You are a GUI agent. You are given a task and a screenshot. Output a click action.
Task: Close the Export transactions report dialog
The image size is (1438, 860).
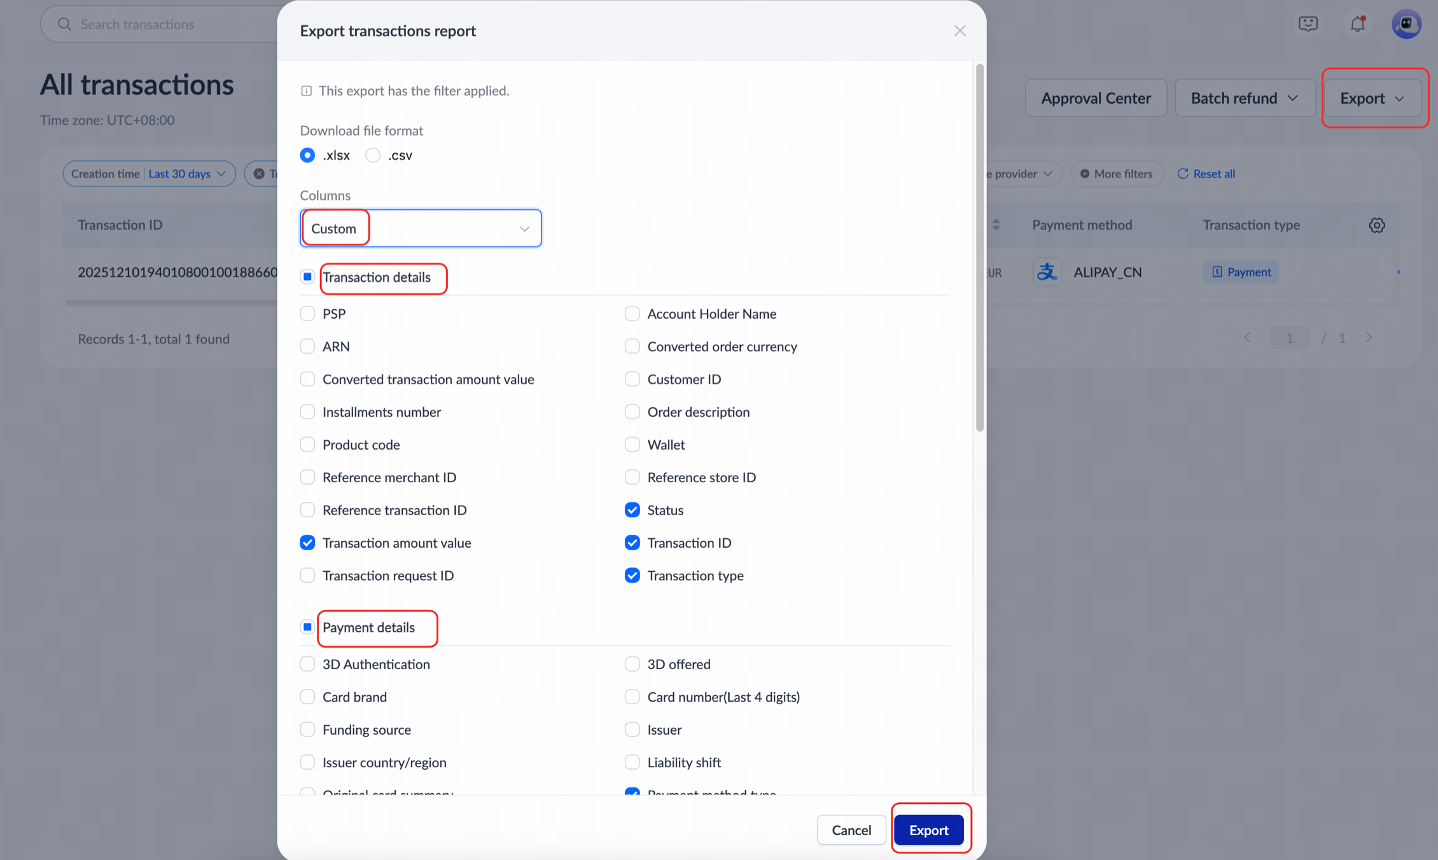click(960, 31)
